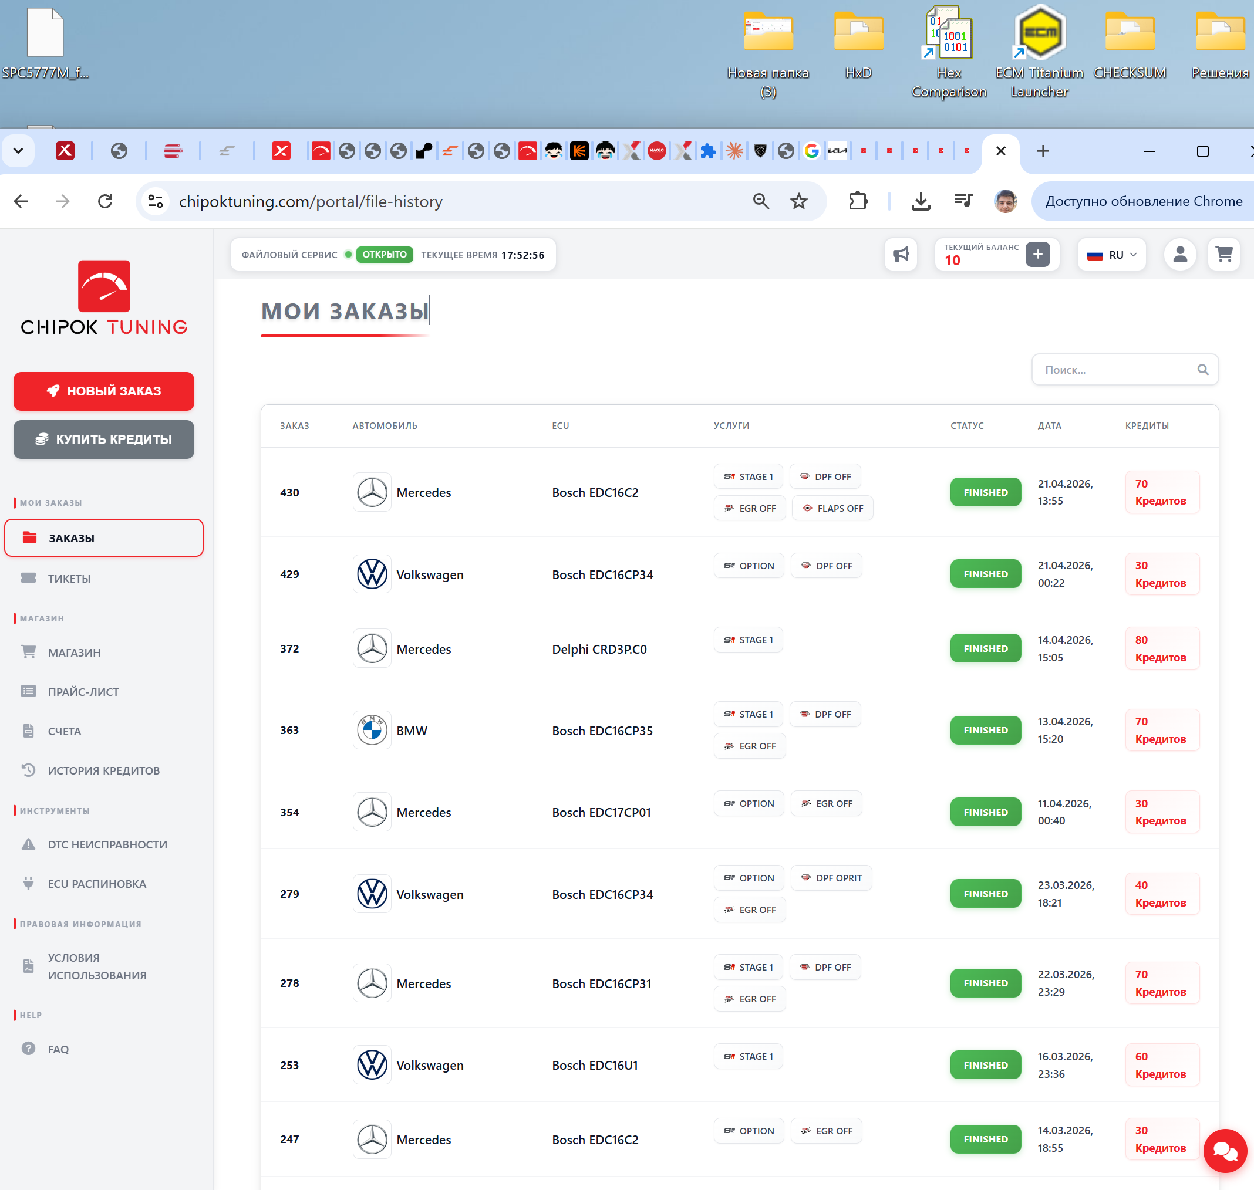Viewport: 1254px width, 1190px height.
Task: Open Hex Comparison desktop shortcut
Action: (949, 53)
